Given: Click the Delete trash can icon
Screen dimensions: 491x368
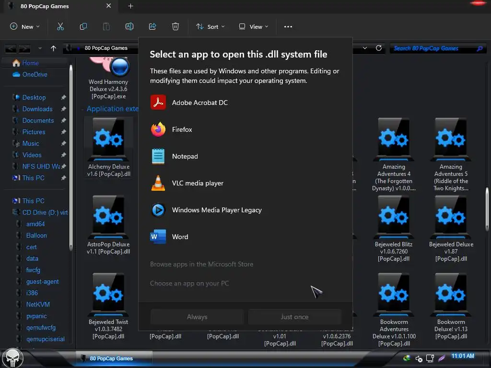Looking at the screenshot, I should click(x=175, y=27).
